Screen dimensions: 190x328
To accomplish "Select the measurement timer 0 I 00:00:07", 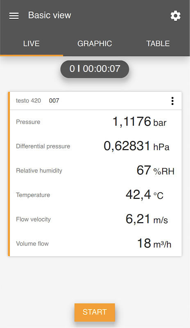I will coord(95,69).
